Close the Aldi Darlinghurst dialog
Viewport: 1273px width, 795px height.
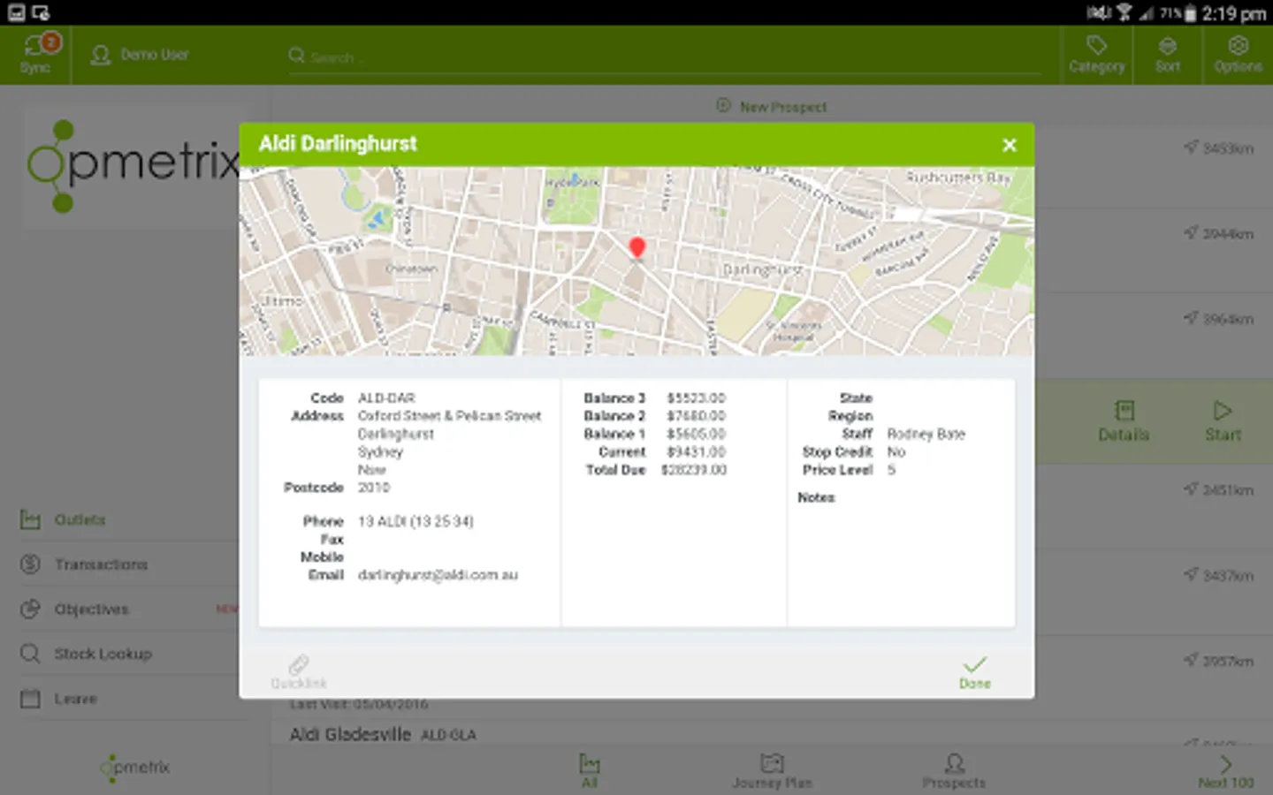[x=1010, y=145]
